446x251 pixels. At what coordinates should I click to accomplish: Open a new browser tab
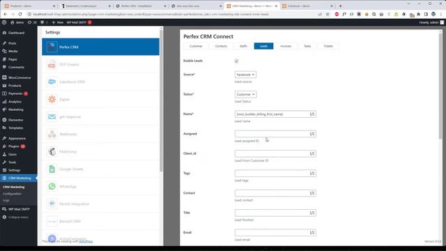[341, 6]
